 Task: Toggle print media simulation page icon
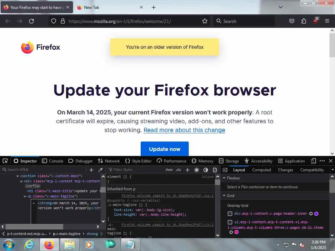coord(215,170)
